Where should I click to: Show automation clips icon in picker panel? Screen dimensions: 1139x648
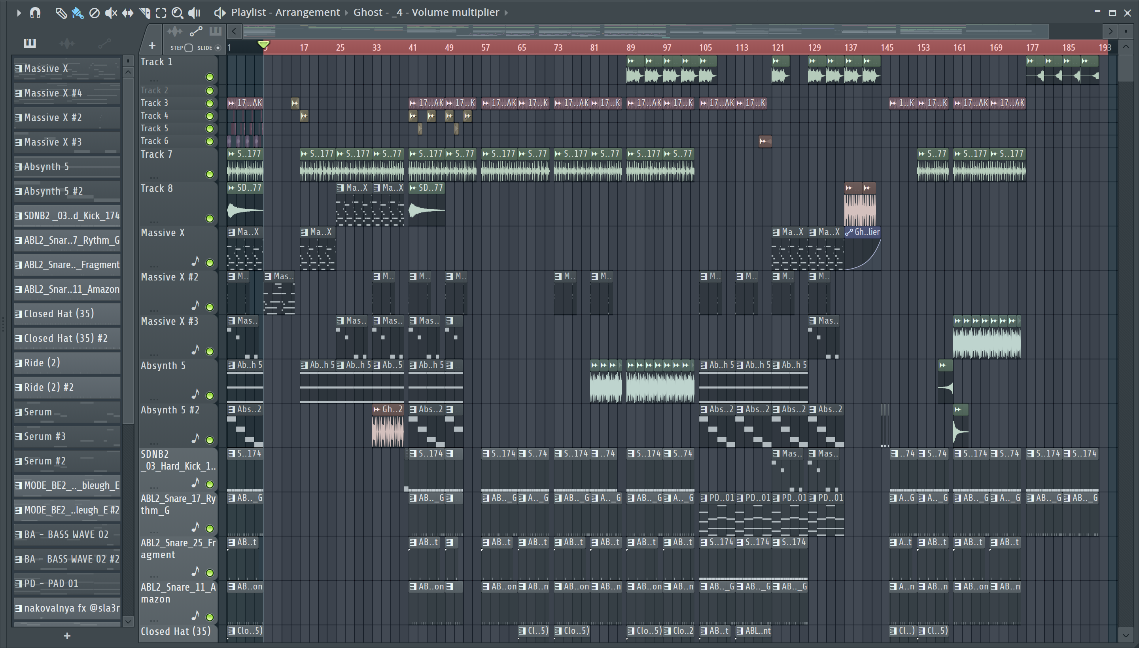[x=104, y=43]
